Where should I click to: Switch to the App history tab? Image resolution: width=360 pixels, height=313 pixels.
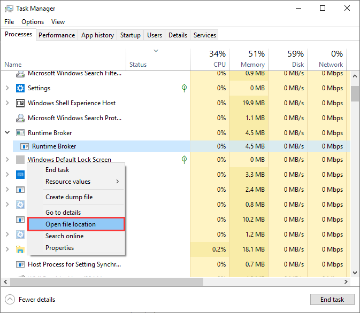click(x=97, y=35)
